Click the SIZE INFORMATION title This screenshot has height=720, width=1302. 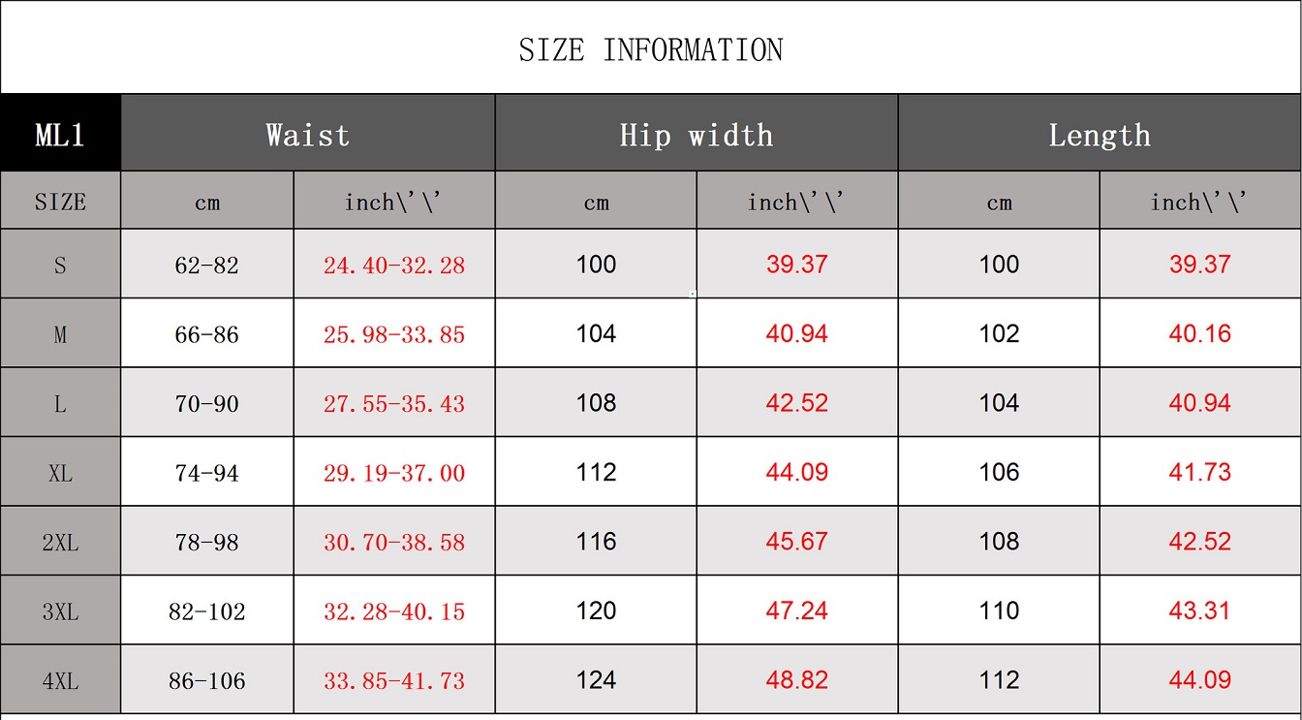pyautogui.click(x=650, y=49)
